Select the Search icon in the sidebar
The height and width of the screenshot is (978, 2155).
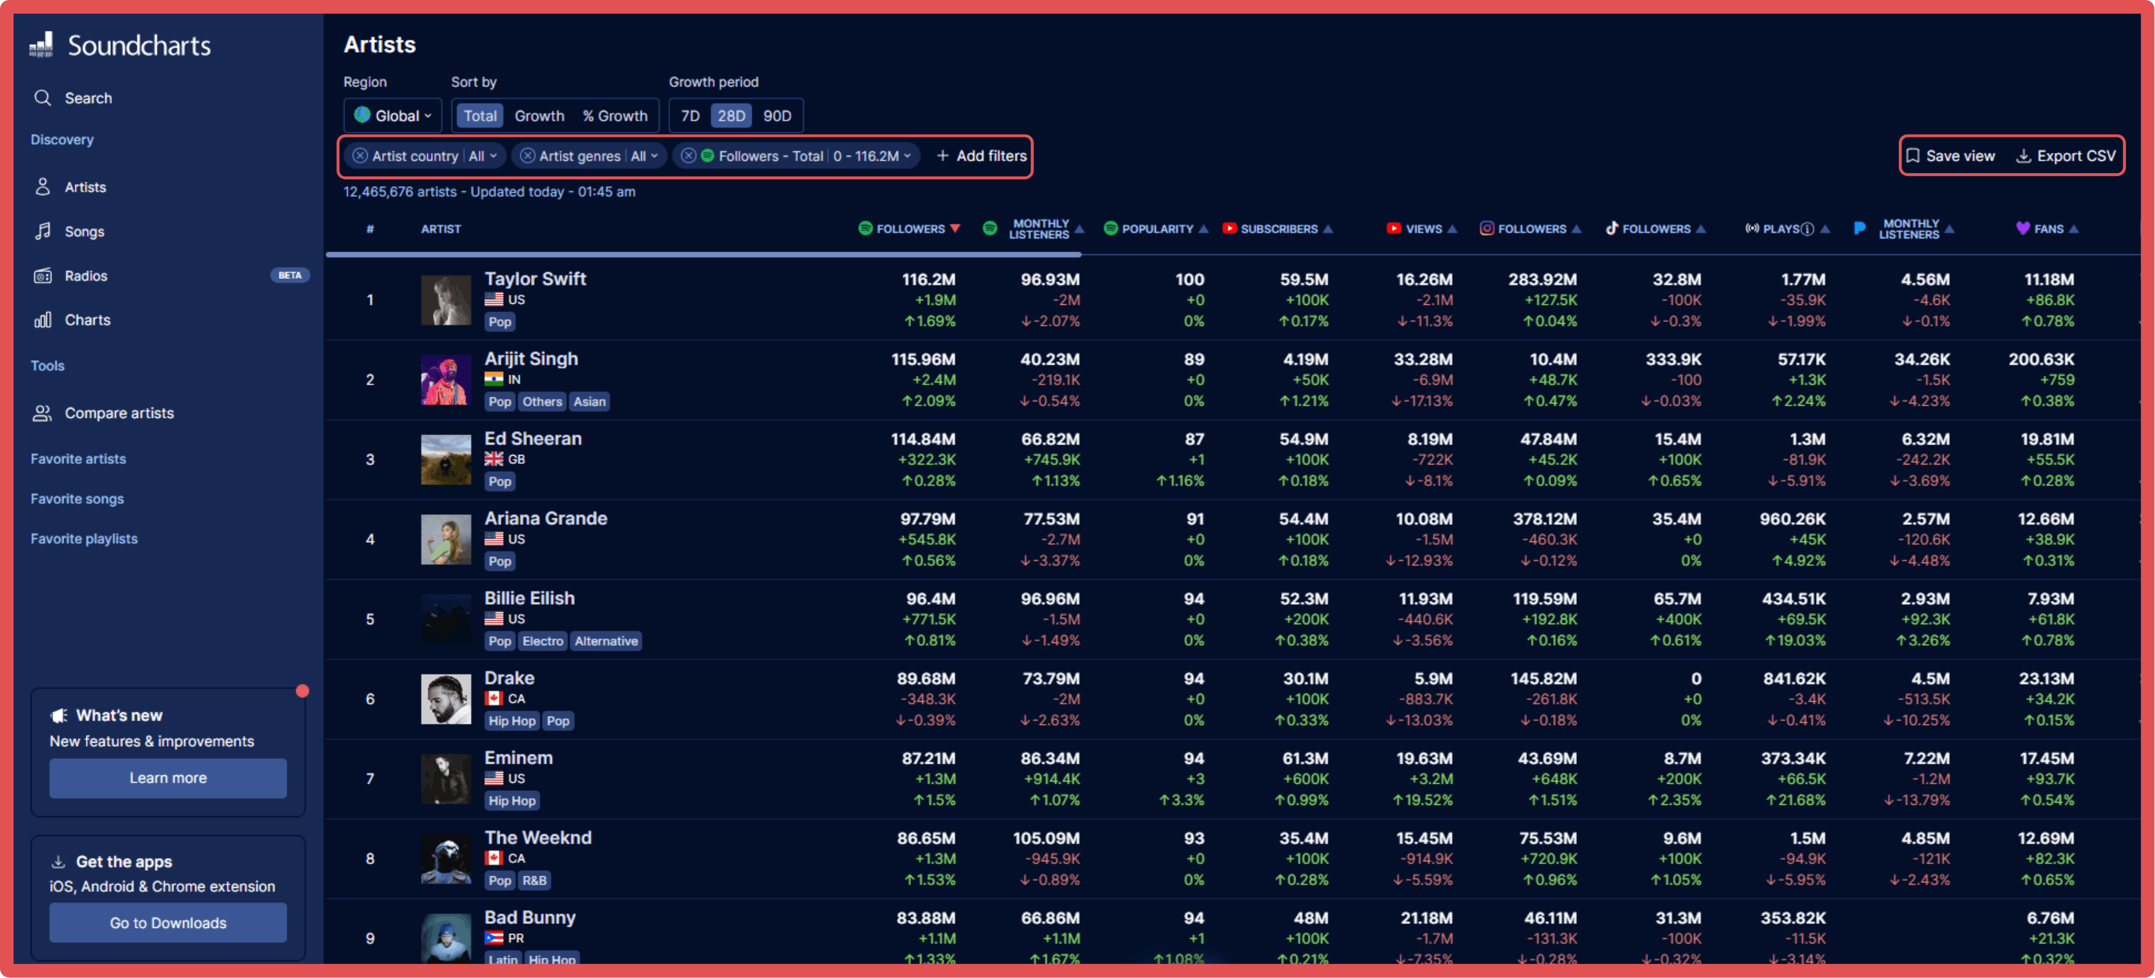[42, 98]
